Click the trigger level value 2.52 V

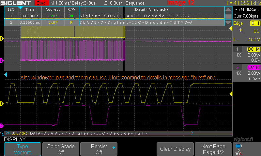[x=253, y=39]
